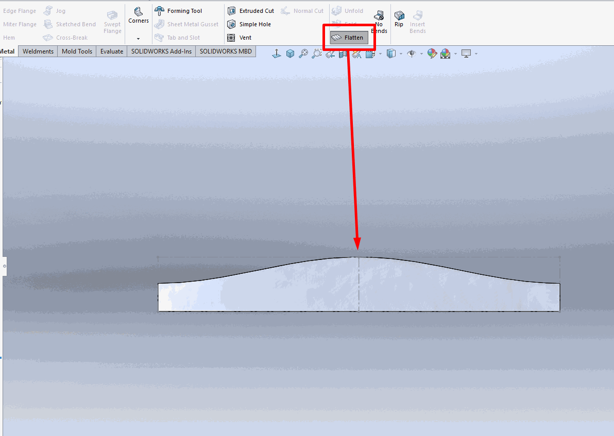
Task: Select the SOLIDWORKS MBD tab
Action: coord(226,51)
